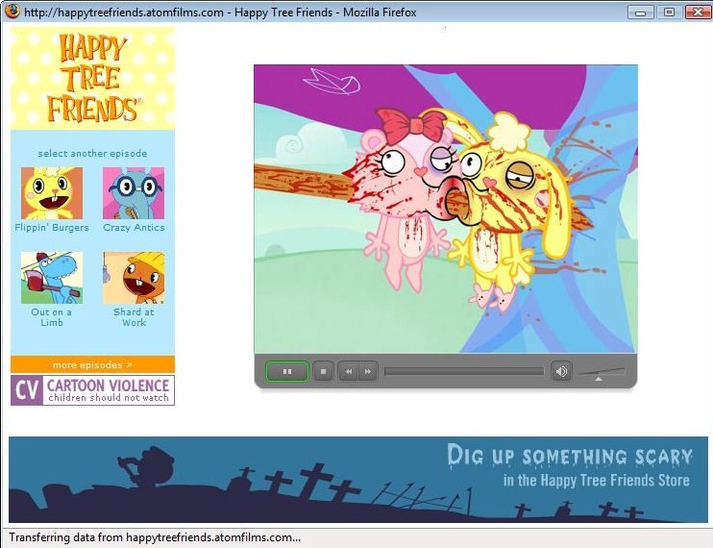This screenshot has width=713, height=548.
Task: Seek on the video progress bar
Action: tap(464, 371)
